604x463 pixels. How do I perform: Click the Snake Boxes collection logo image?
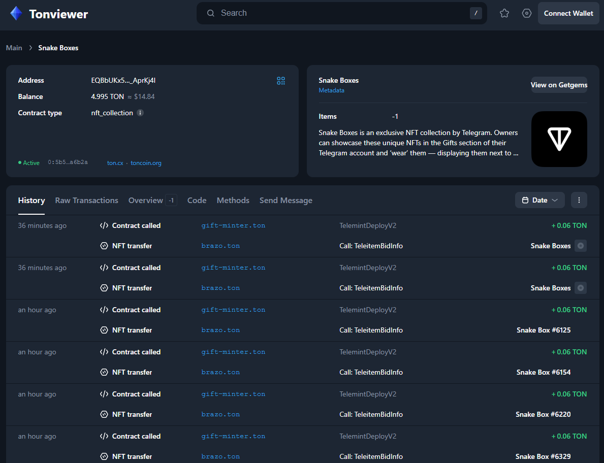(x=559, y=139)
